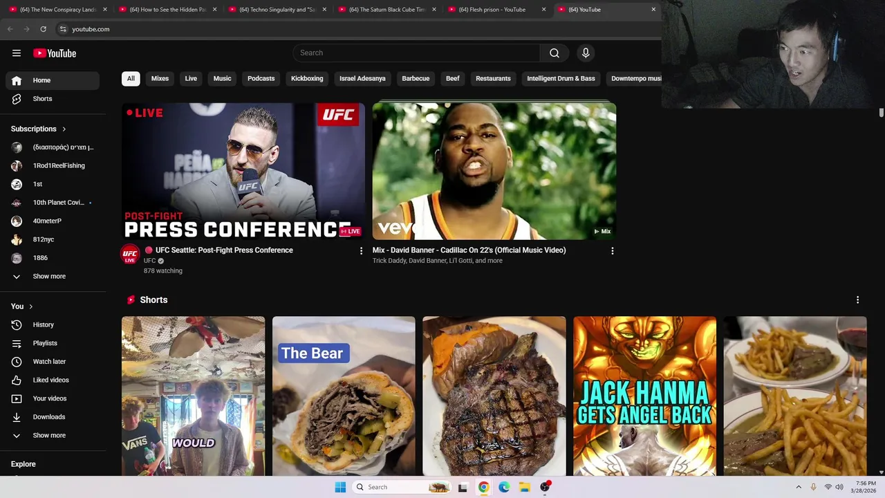Image resolution: width=885 pixels, height=498 pixels.
Task: Open the Jack Hanma Gets Angel Back short
Action: tap(644, 396)
